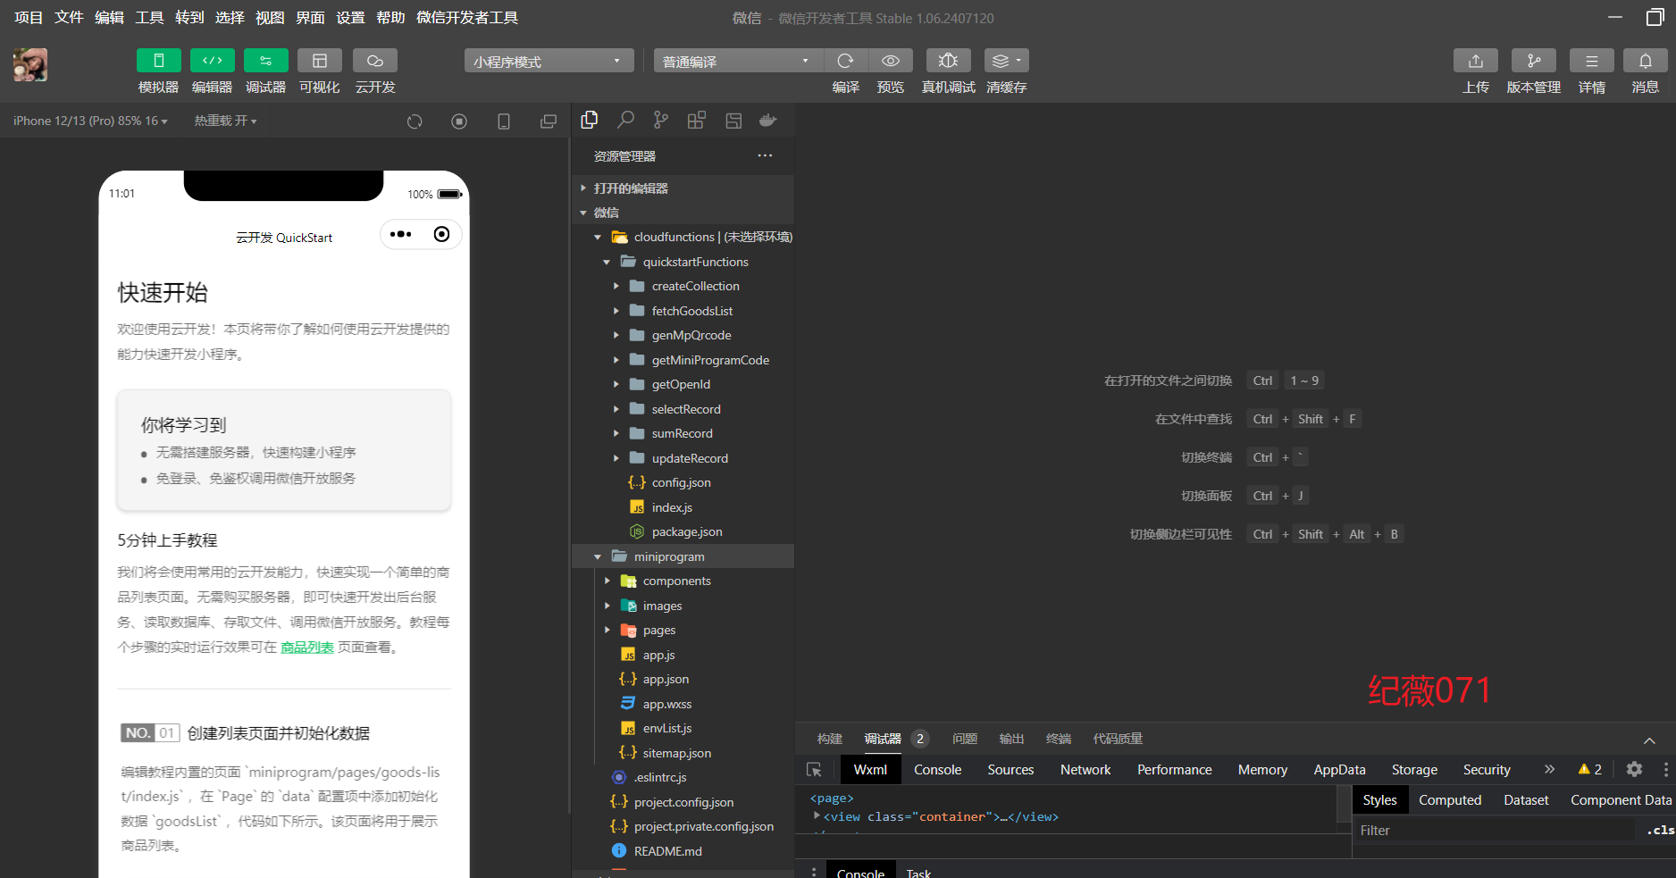The image size is (1676, 878).
Task: Switch to the Console tab
Action: [937, 769]
